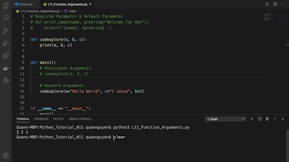Image resolution: width=289 pixels, height=162 pixels.
Task: Click the '# Positional Arguments' comment
Action: 65,68
